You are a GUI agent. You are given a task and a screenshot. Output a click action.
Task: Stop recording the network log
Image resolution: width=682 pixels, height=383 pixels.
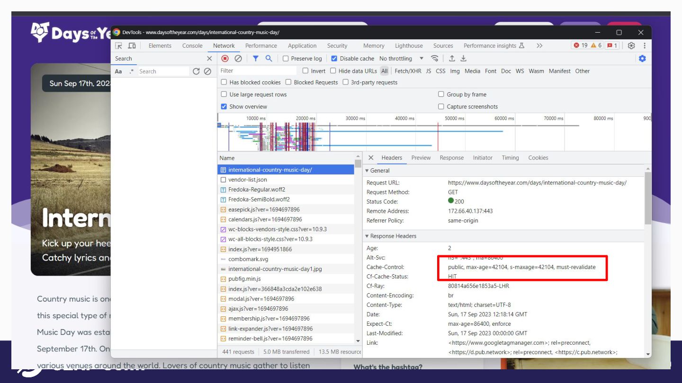(225, 59)
